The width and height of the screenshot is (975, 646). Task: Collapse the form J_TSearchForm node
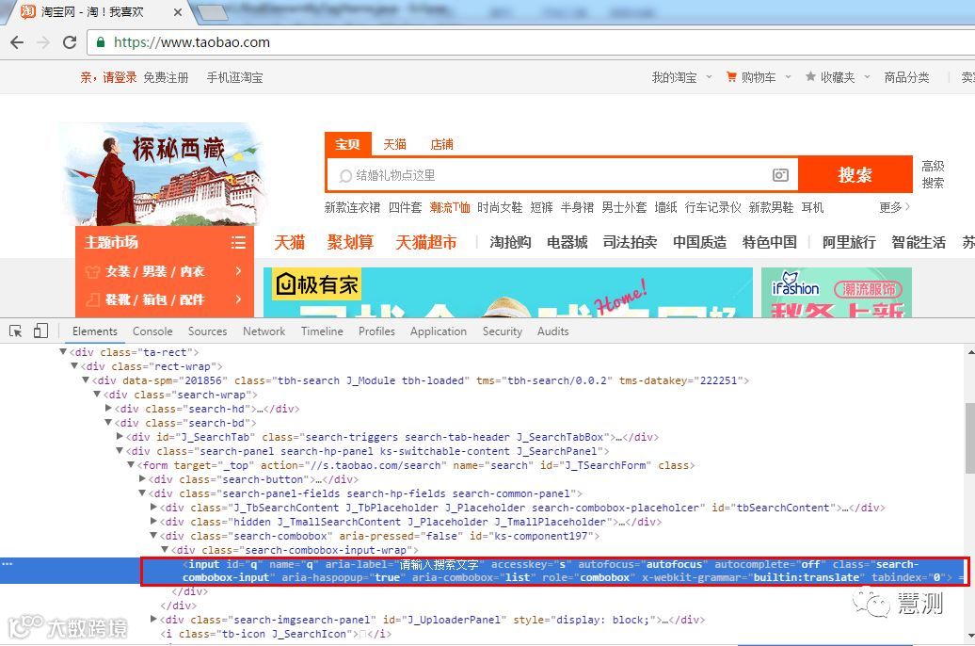click(131, 464)
